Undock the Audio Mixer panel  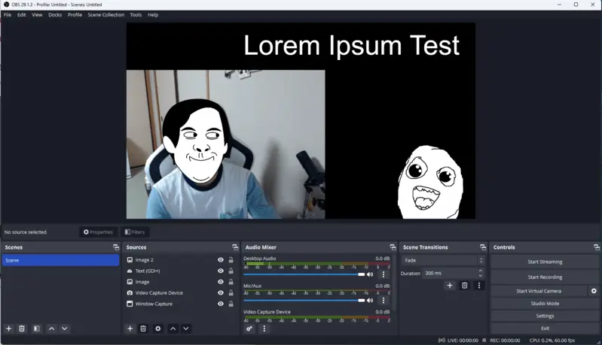point(393,247)
